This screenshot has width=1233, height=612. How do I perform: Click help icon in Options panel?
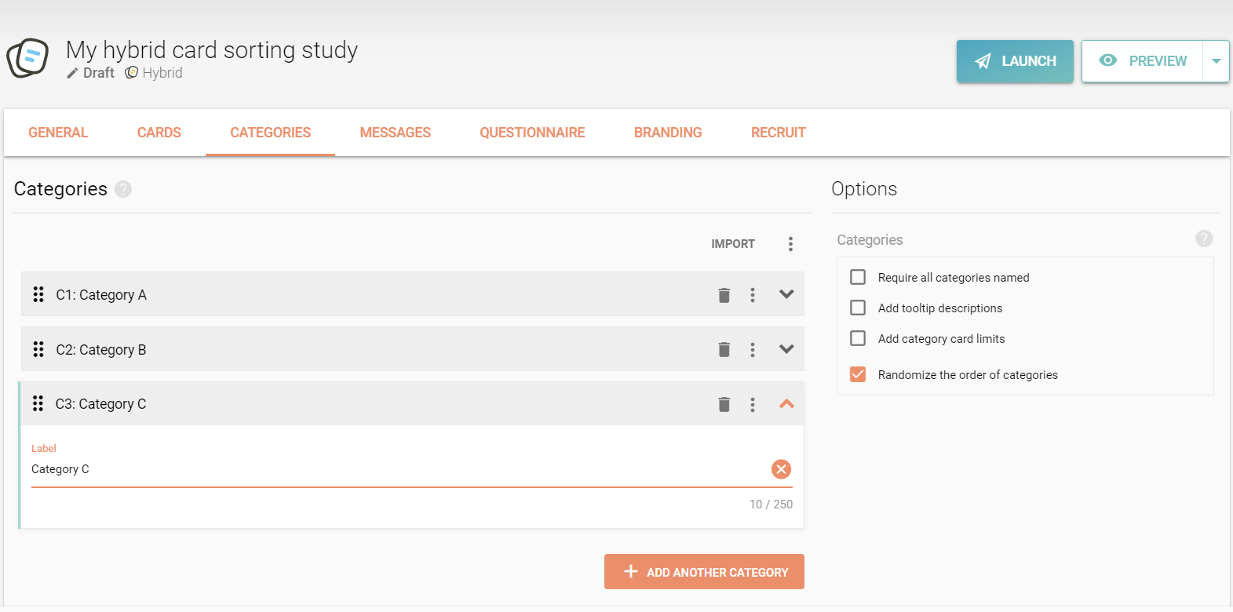tap(1203, 239)
